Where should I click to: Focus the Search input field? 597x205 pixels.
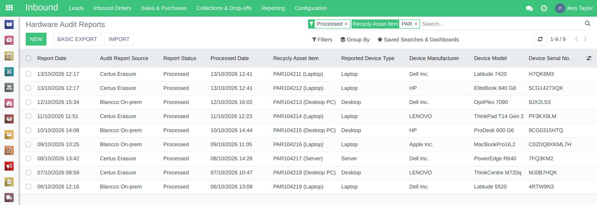[502, 24]
